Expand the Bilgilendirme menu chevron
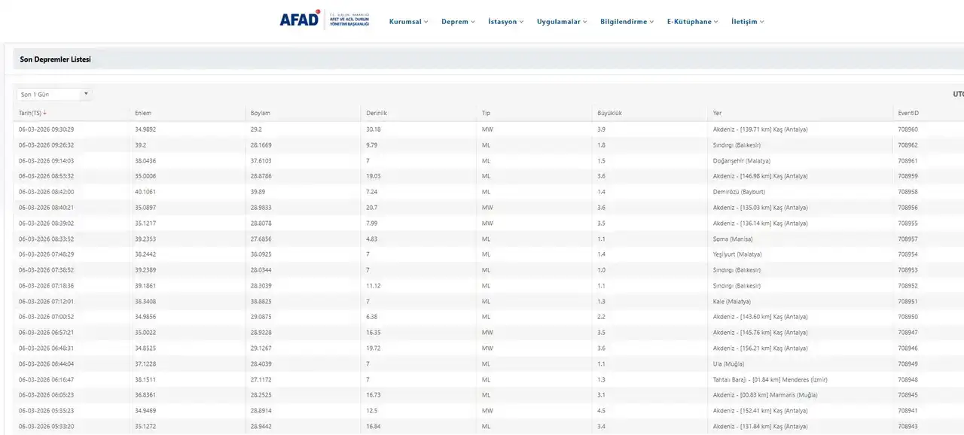 coord(651,22)
